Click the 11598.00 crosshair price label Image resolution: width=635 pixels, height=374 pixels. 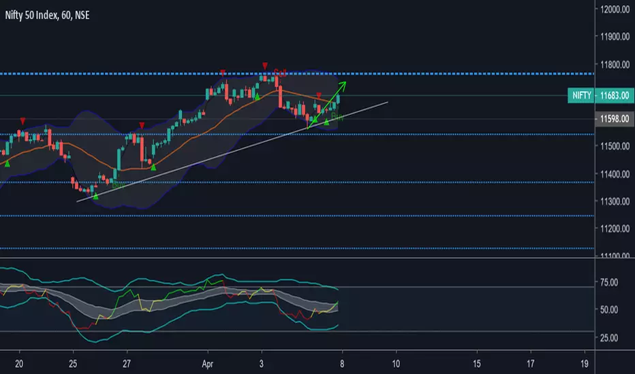coord(615,119)
